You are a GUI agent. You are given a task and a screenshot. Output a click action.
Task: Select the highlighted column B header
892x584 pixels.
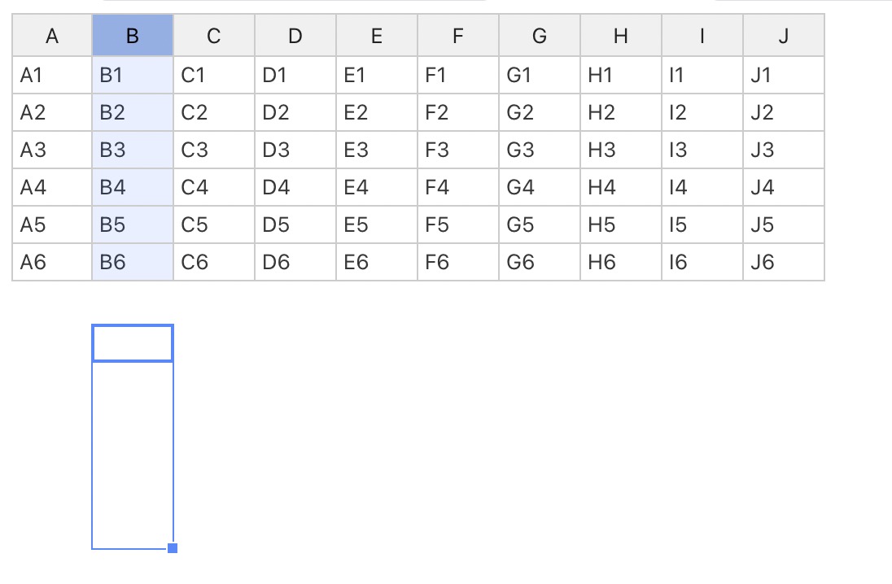[x=133, y=36]
